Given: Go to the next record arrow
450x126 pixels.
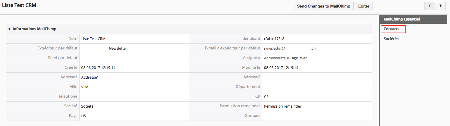Looking at the screenshot, I should (x=440, y=6).
